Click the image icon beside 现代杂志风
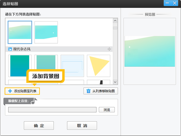Screen dimensions: 181x136 point(10,49)
